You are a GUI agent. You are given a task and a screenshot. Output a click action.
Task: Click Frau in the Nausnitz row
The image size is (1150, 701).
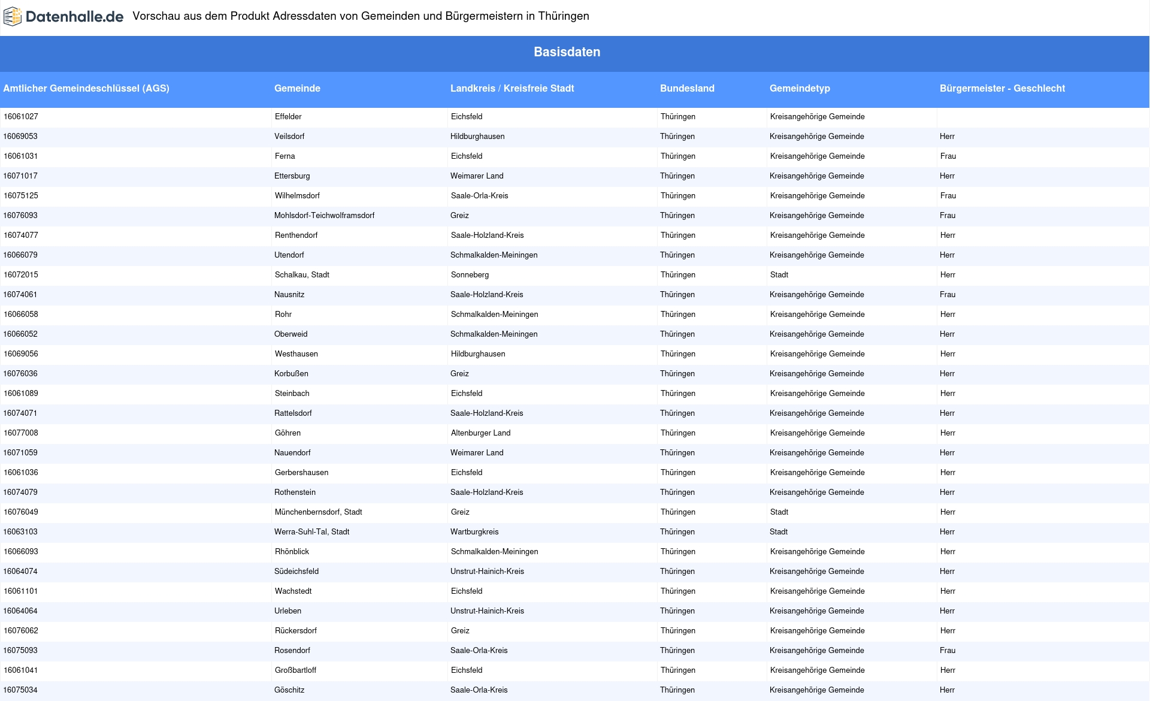click(948, 295)
